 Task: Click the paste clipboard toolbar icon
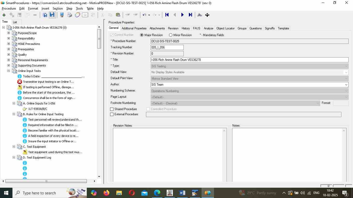coord(118,15)
